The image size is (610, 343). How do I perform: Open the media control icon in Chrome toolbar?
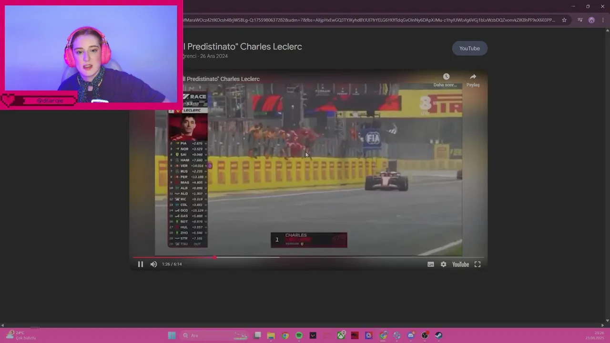tap(580, 20)
